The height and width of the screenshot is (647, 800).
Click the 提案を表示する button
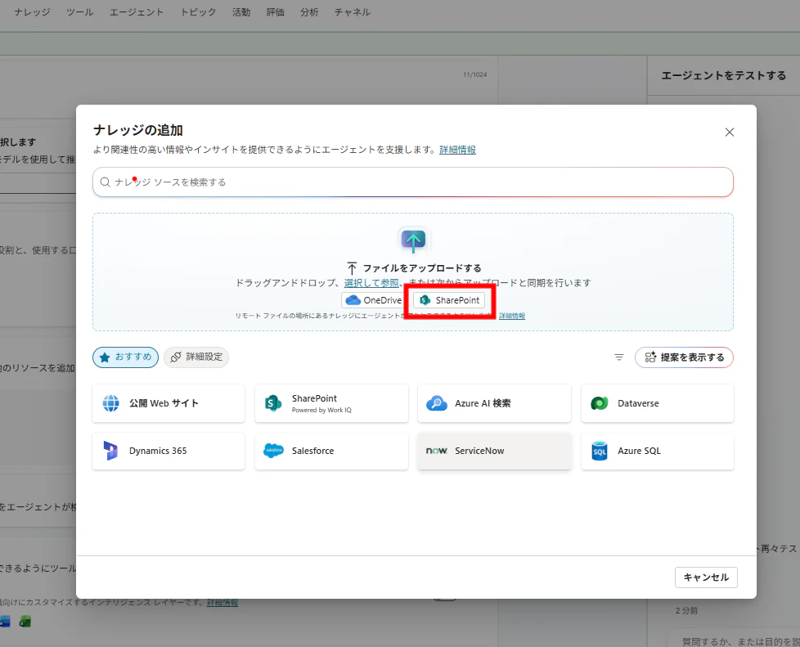pos(684,357)
